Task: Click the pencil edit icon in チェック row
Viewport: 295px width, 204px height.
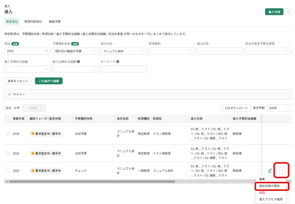Action: pyautogui.click(x=270, y=171)
